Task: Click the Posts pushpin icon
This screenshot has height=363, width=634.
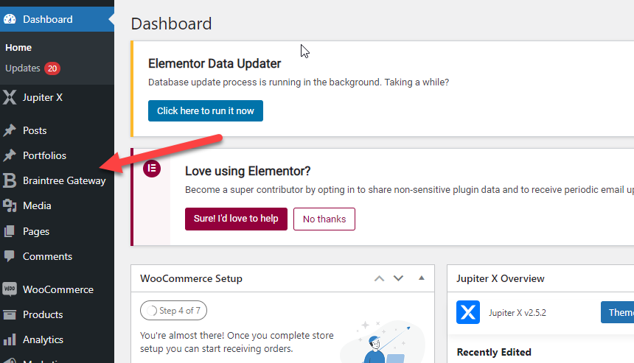Action: pyautogui.click(x=10, y=130)
